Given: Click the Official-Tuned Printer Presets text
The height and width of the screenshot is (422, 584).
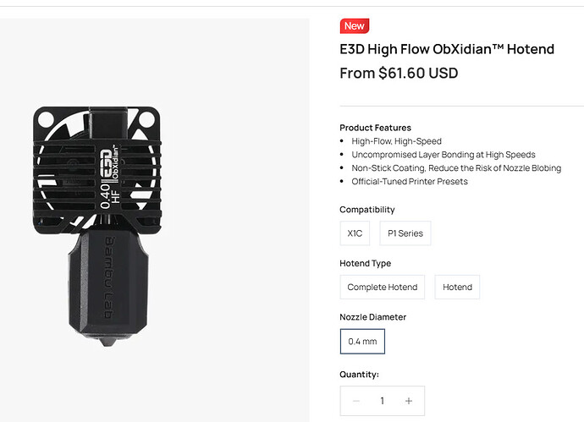Looking at the screenshot, I should coord(410,182).
